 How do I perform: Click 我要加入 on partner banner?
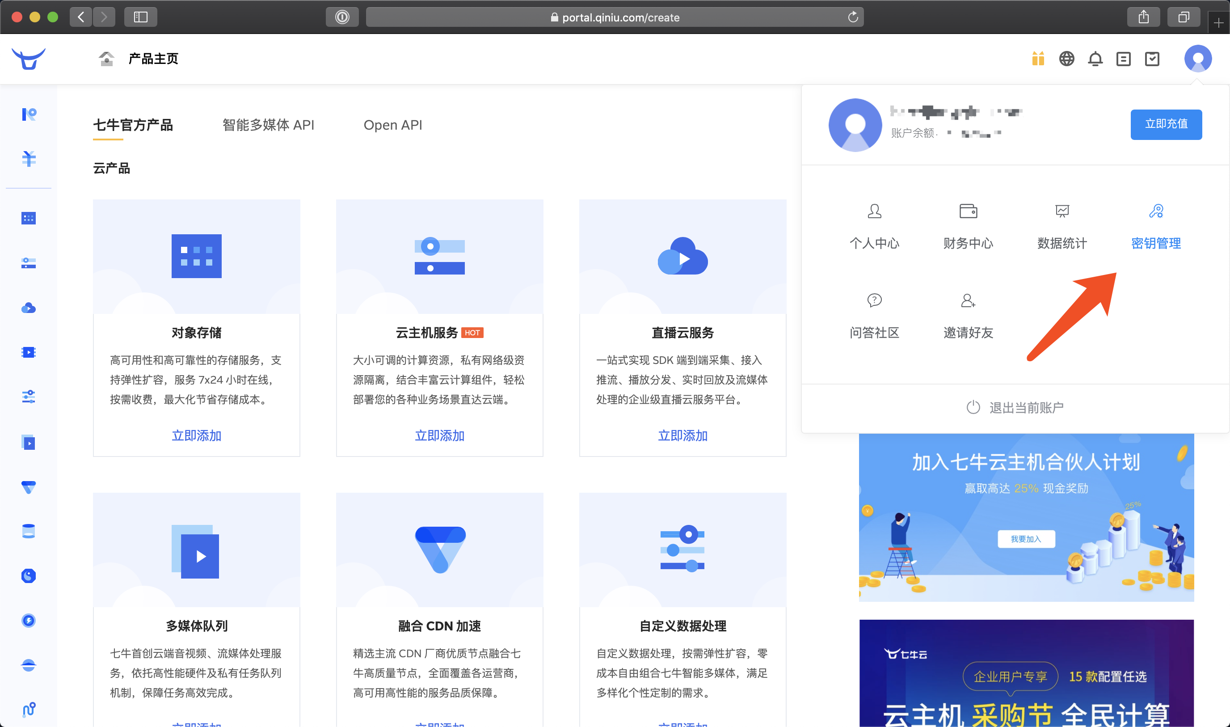pos(1026,539)
